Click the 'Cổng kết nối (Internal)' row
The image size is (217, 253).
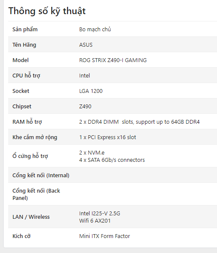pyautogui.click(x=113, y=175)
